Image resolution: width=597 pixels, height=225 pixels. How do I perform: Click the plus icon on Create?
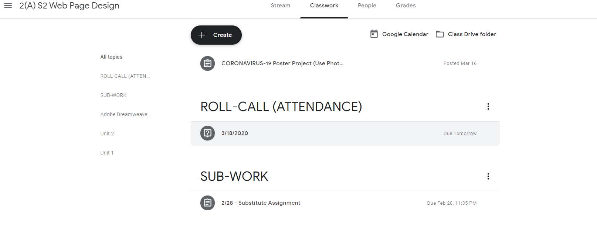202,35
